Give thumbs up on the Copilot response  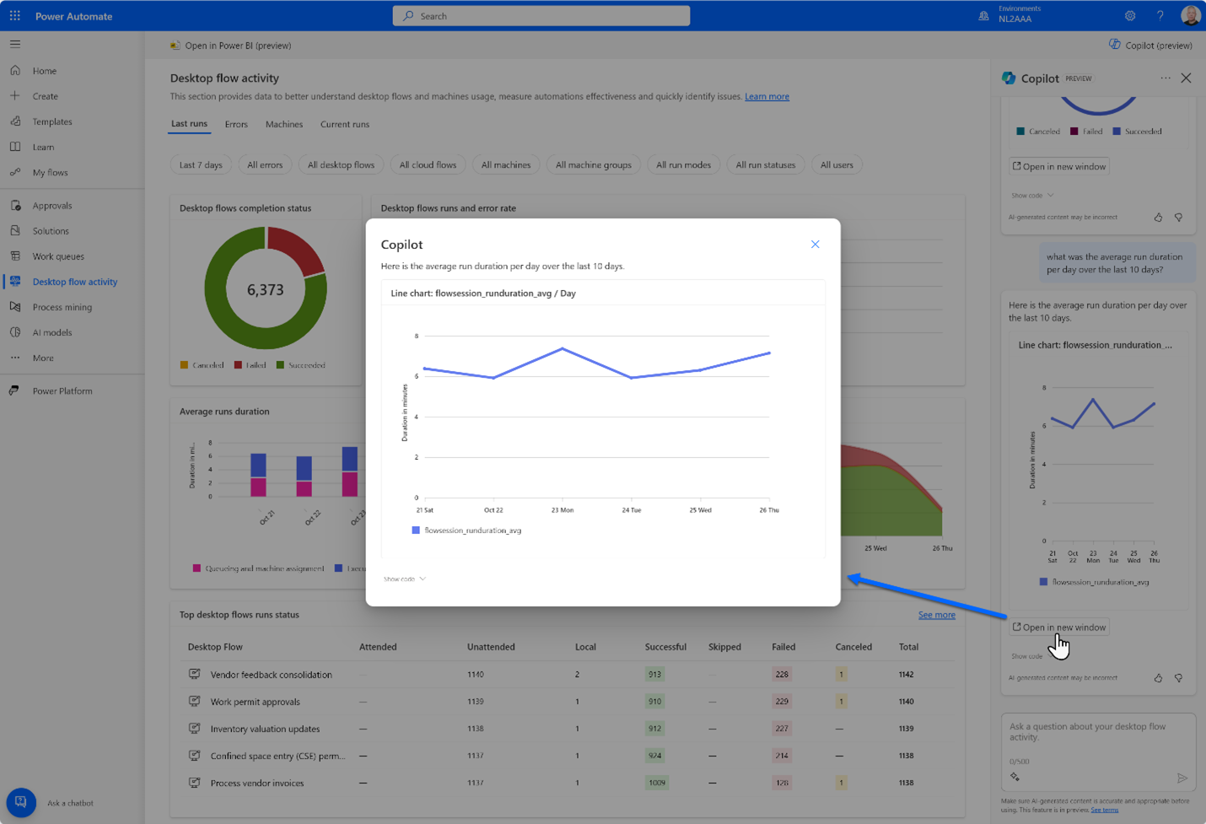click(x=1157, y=677)
